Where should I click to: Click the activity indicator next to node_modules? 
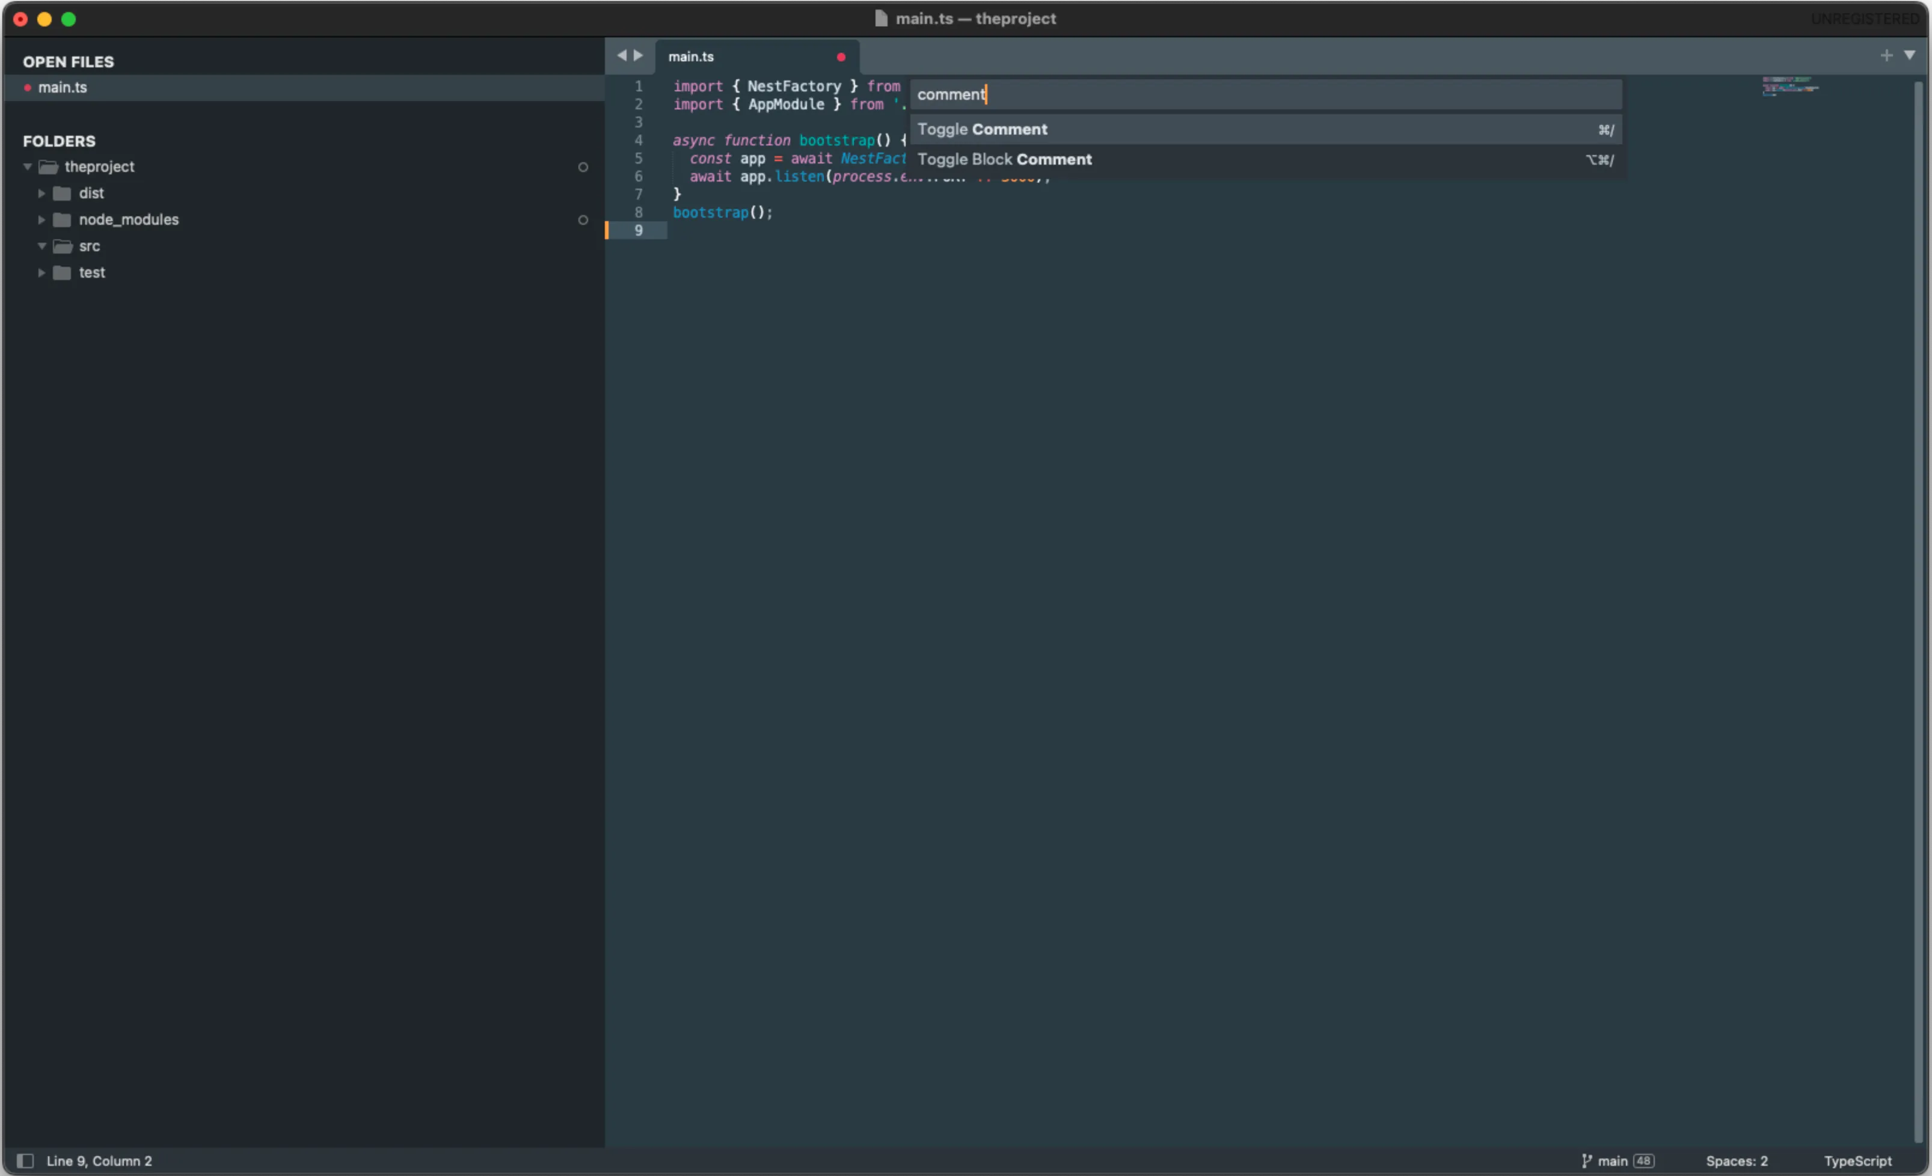583,220
